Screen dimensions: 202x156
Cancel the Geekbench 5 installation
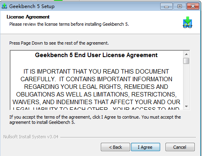tap(180, 147)
